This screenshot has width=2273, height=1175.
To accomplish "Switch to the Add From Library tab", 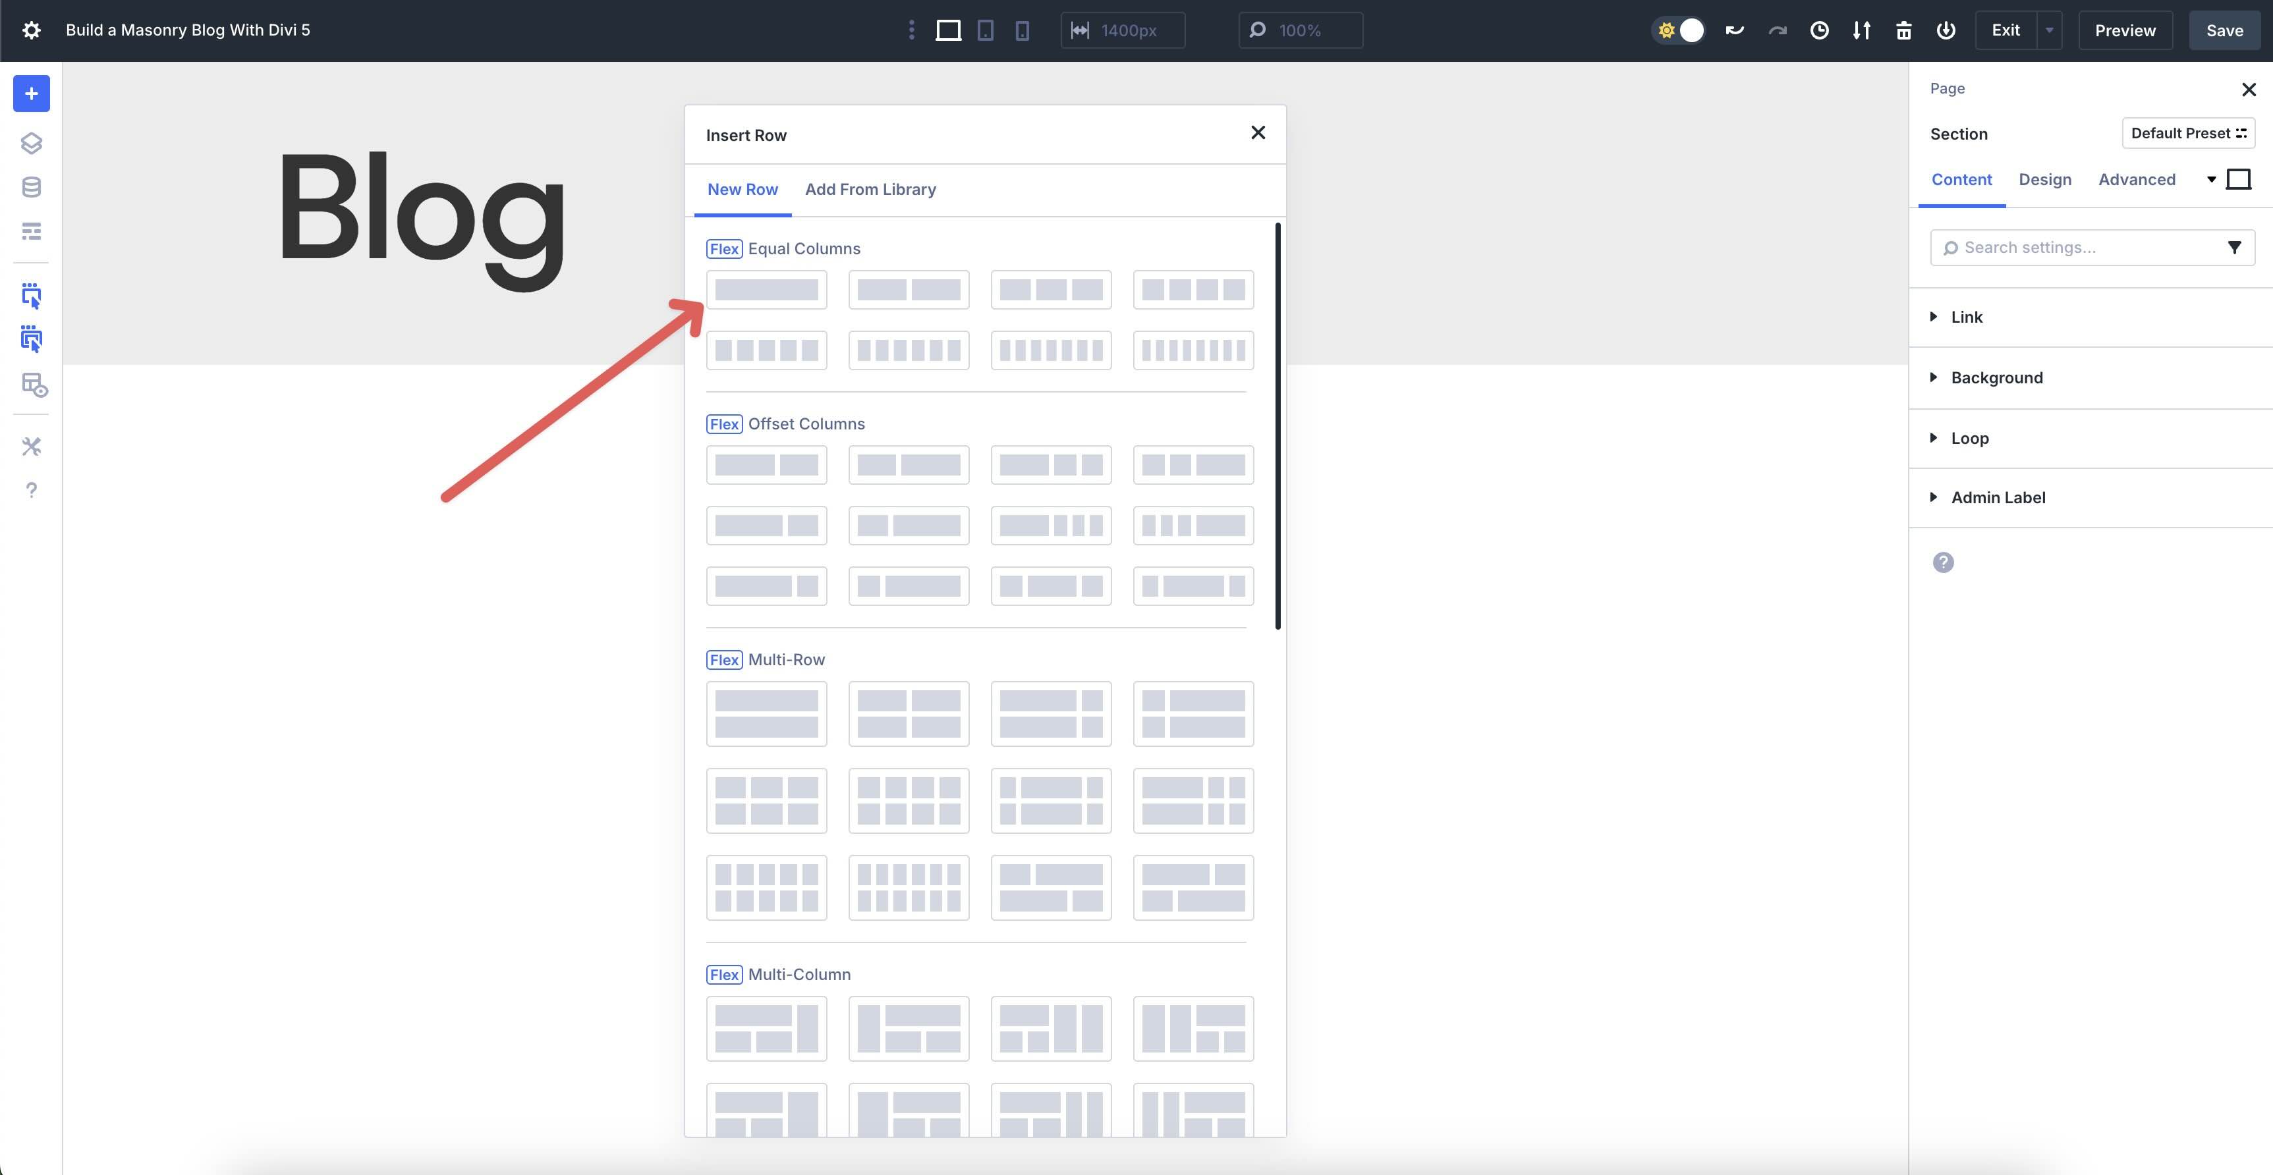I will pyautogui.click(x=870, y=189).
